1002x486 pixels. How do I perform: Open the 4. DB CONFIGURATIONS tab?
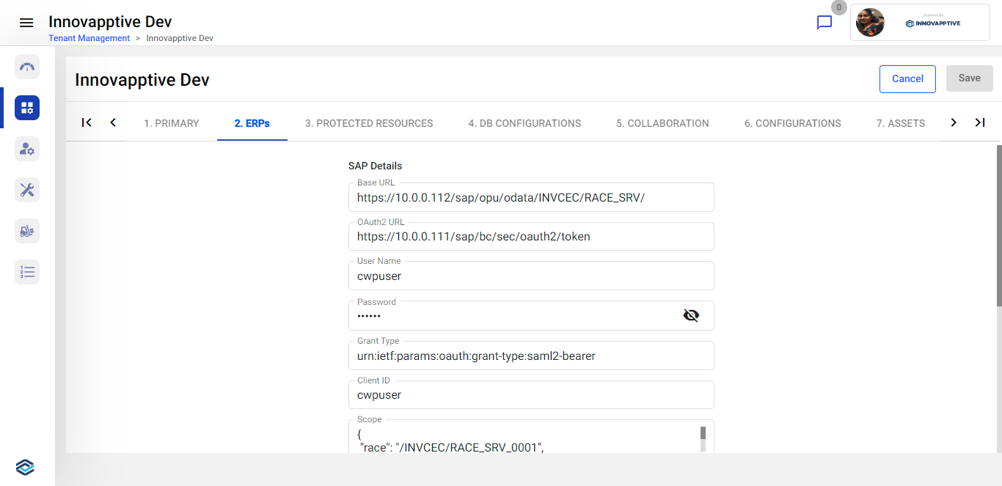point(524,123)
